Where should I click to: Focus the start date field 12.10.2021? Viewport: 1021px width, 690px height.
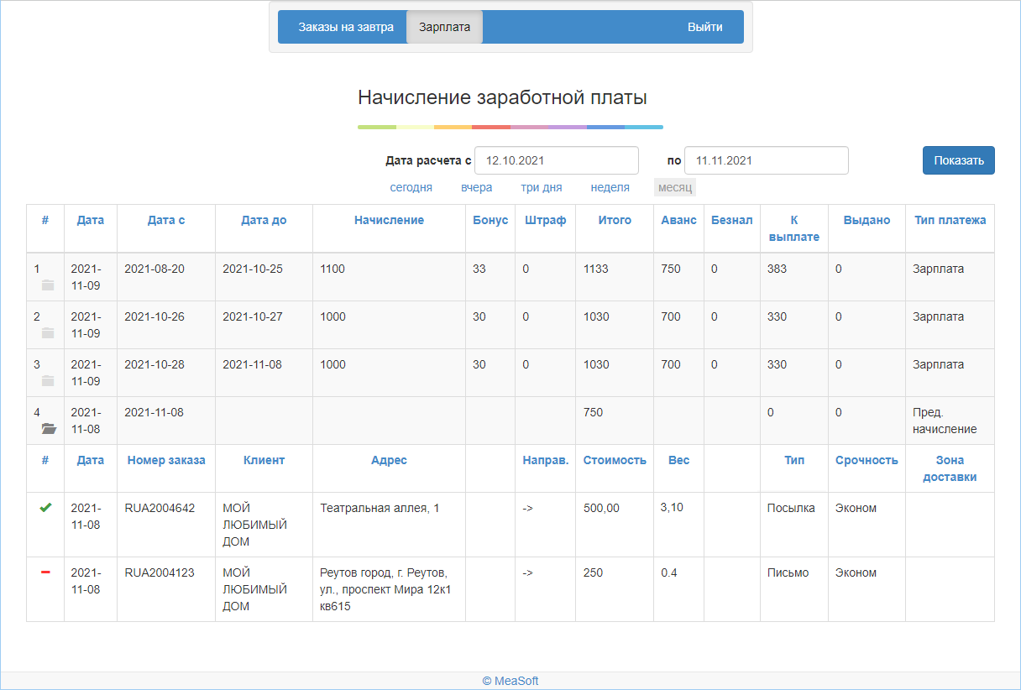[x=557, y=160]
